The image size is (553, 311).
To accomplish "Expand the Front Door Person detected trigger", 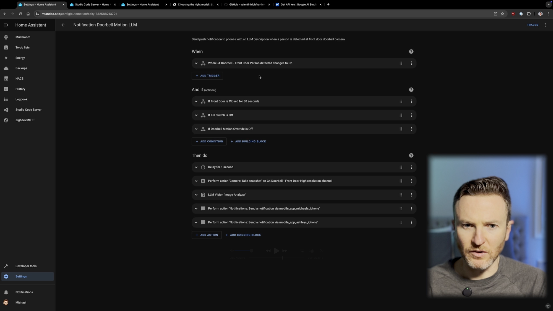I will point(196,63).
